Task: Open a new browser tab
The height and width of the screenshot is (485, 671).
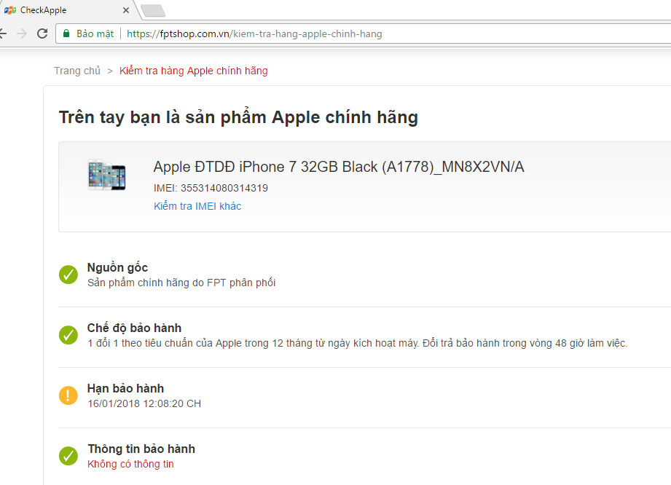Action: click(x=153, y=11)
